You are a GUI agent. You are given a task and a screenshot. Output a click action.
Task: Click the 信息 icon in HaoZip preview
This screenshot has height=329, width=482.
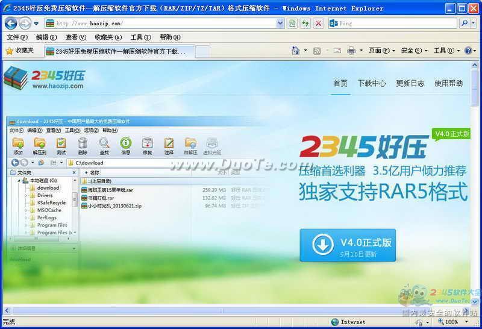coord(126,146)
